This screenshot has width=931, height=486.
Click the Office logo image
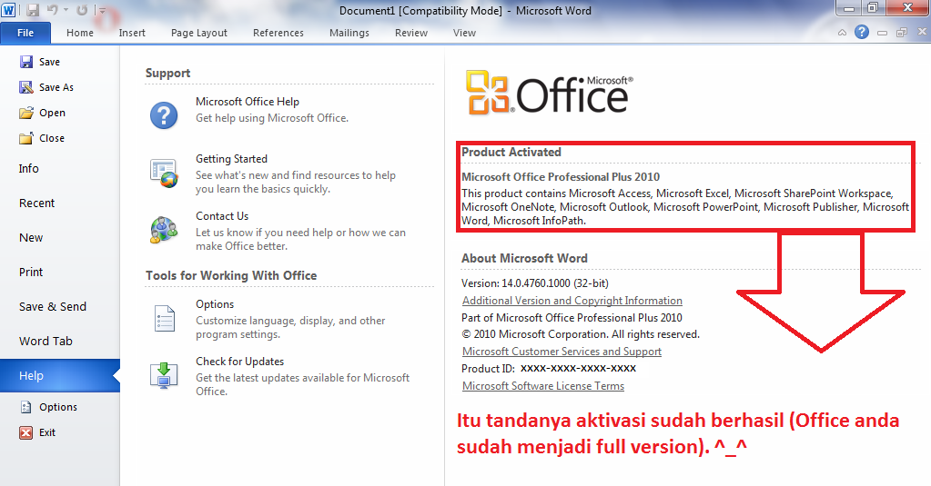[549, 92]
